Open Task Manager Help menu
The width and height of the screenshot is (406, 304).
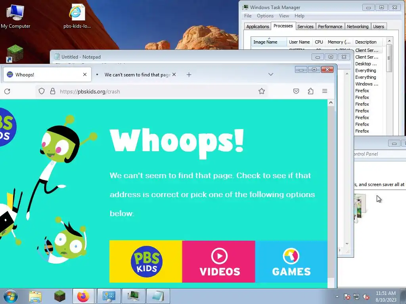point(299,16)
